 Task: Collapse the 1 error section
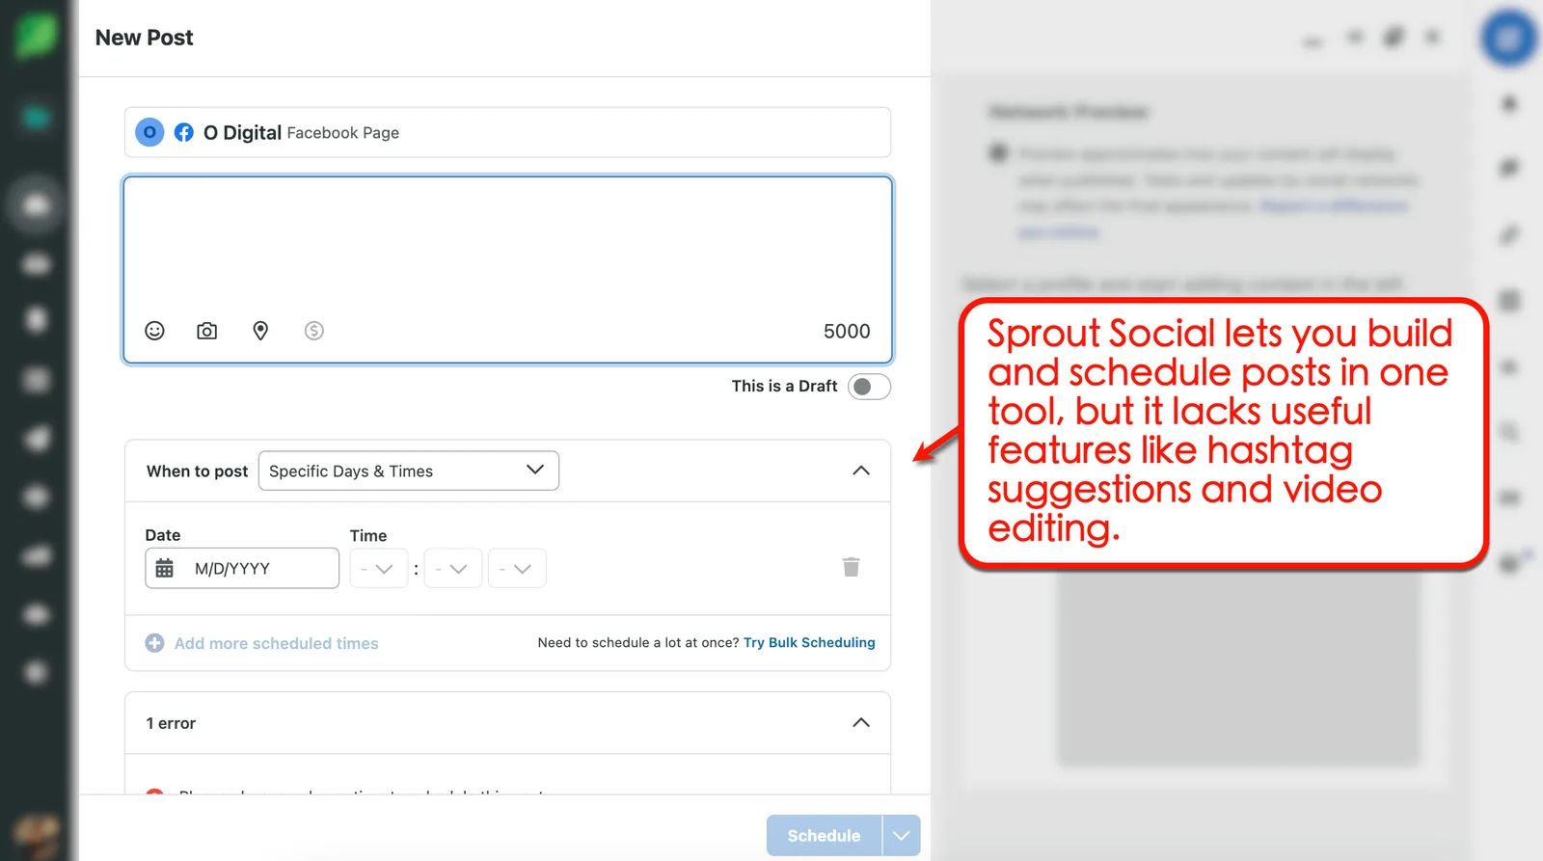[x=861, y=723]
